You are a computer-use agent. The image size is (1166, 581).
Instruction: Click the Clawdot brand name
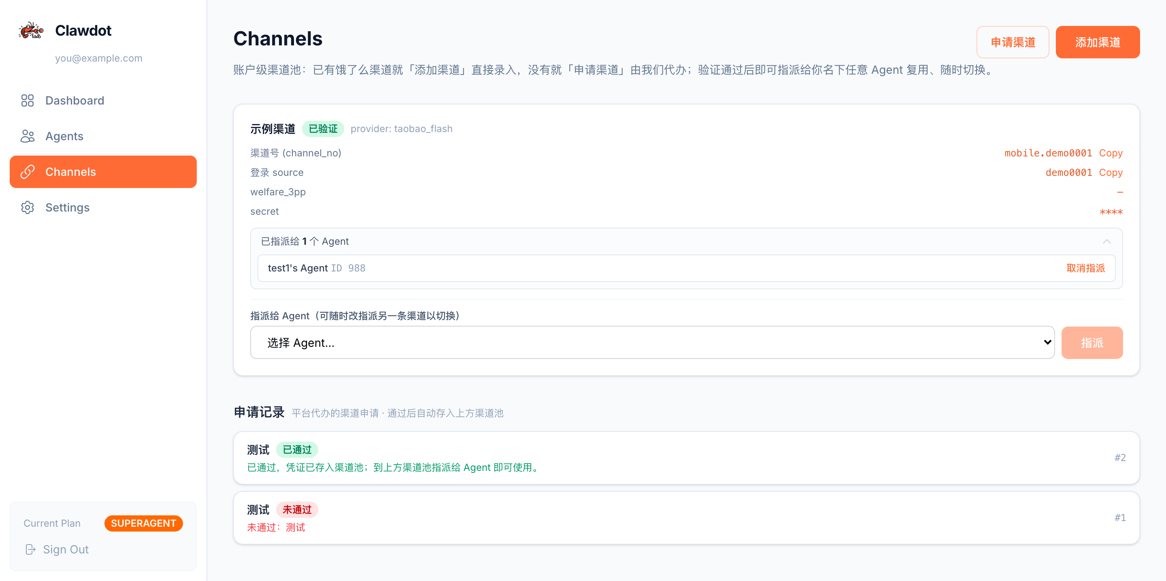pyautogui.click(x=83, y=30)
